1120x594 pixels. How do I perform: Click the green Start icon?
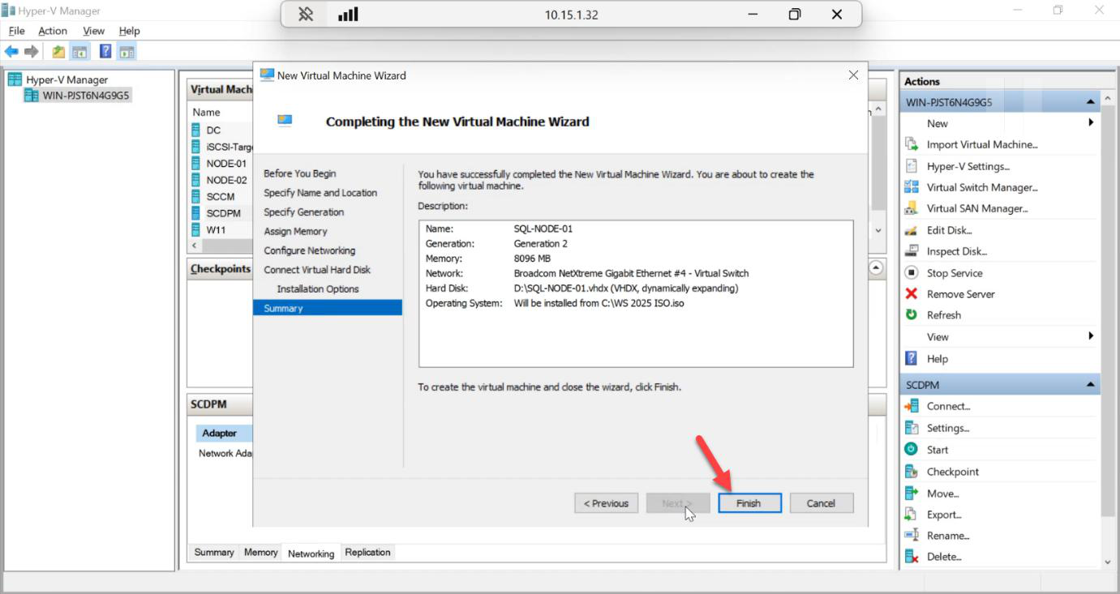click(912, 449)
